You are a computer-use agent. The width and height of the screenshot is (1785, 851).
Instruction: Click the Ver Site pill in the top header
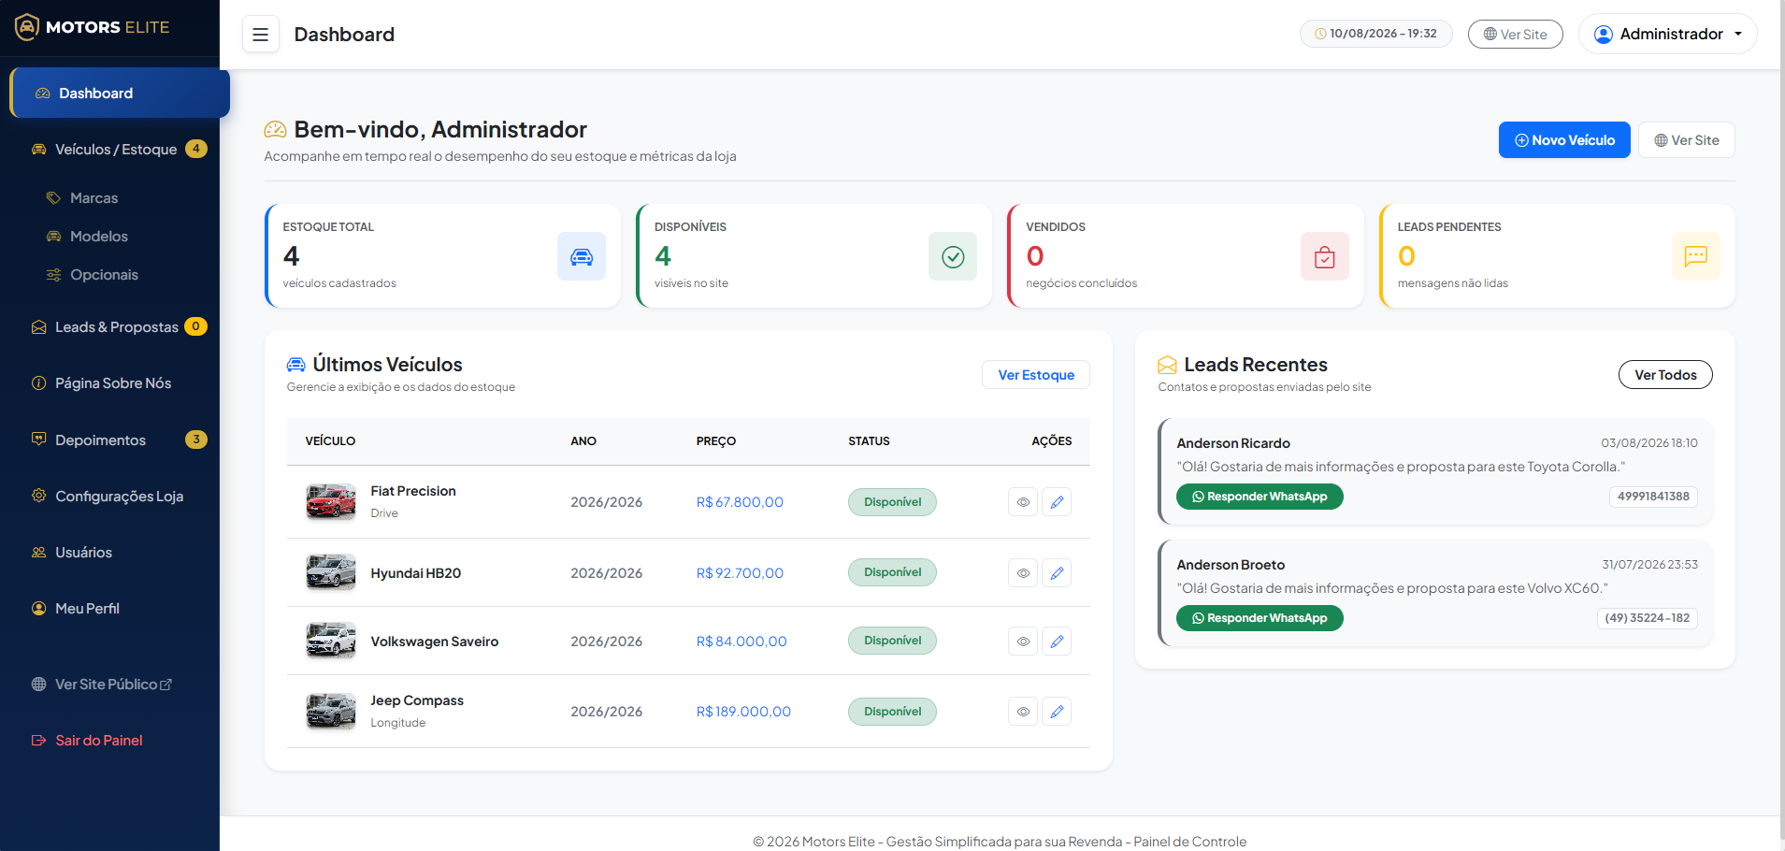[x=1515, y=35]
